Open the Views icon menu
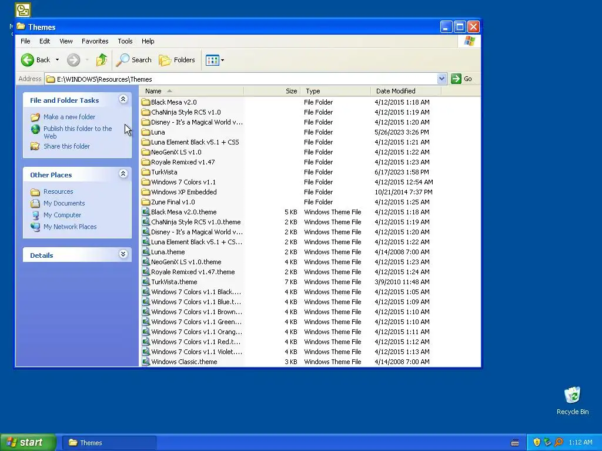Screen dimensions: 602x451 (x=215, y=60)
